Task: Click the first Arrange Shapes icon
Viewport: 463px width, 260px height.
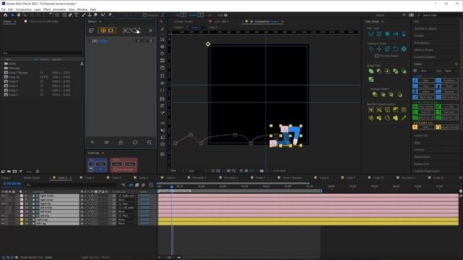Action: (x=375, y=95)
